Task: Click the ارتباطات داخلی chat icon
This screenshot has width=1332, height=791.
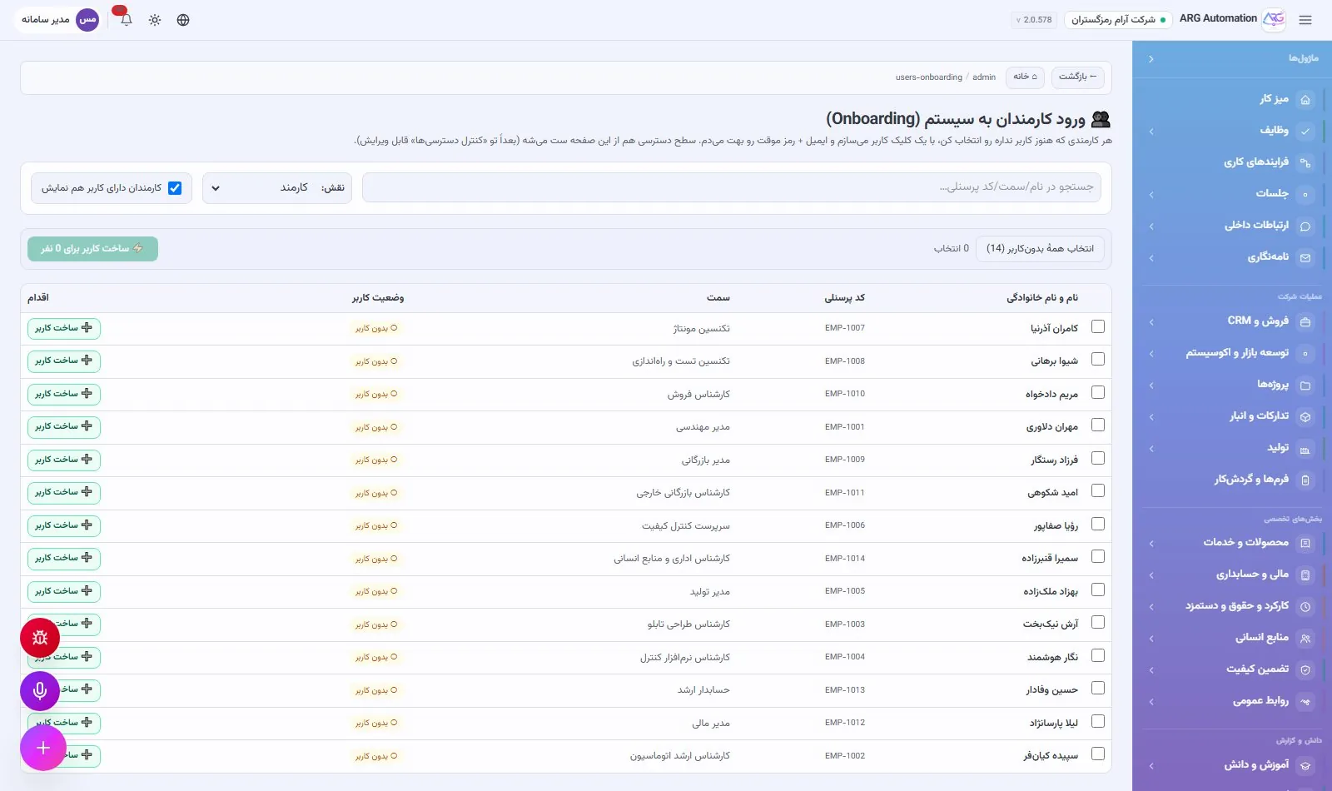Action: coord(1305,226)
